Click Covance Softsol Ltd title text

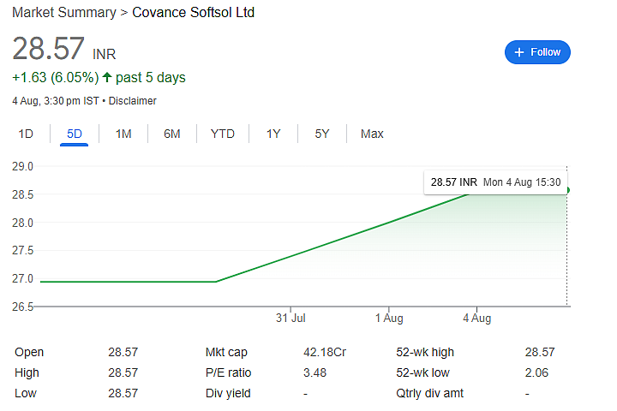click(193, 12)
